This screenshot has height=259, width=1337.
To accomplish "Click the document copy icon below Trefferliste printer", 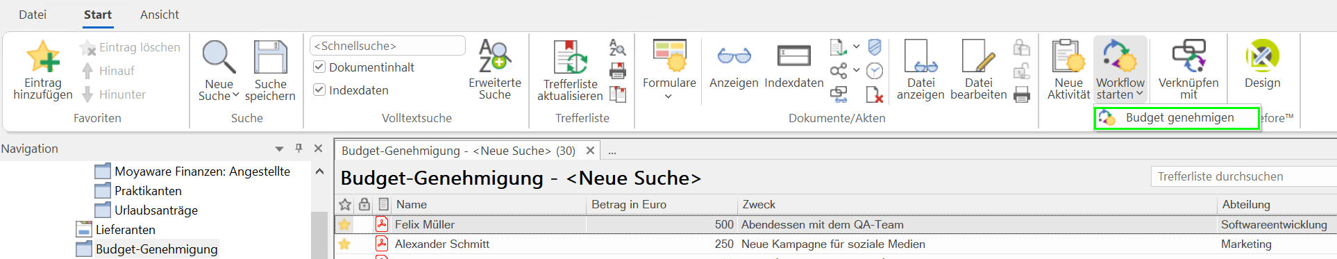I will [617, 94].
